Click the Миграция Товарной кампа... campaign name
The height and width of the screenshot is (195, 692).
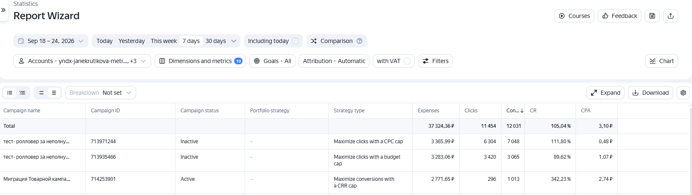tap(37, 179)
